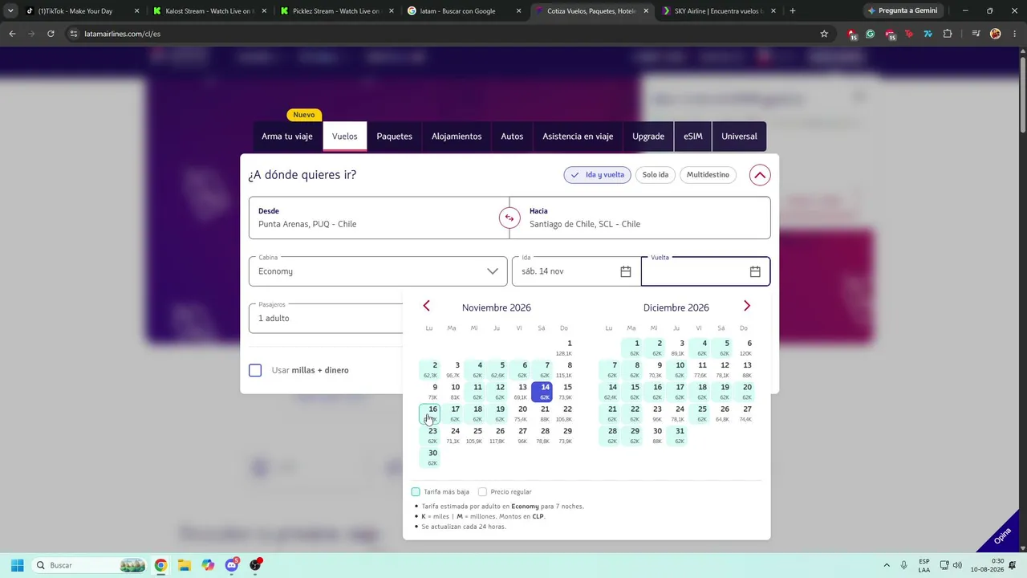Screen dimensions: 1027x578
Task: Select Solo ida trip type
Action: tap(656, 175)
